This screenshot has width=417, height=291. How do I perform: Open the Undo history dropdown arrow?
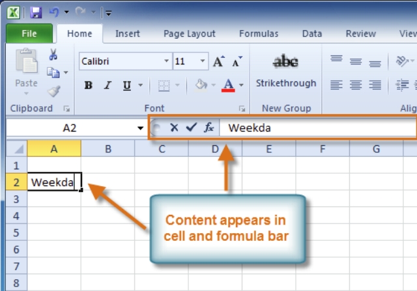click(66, 12)
